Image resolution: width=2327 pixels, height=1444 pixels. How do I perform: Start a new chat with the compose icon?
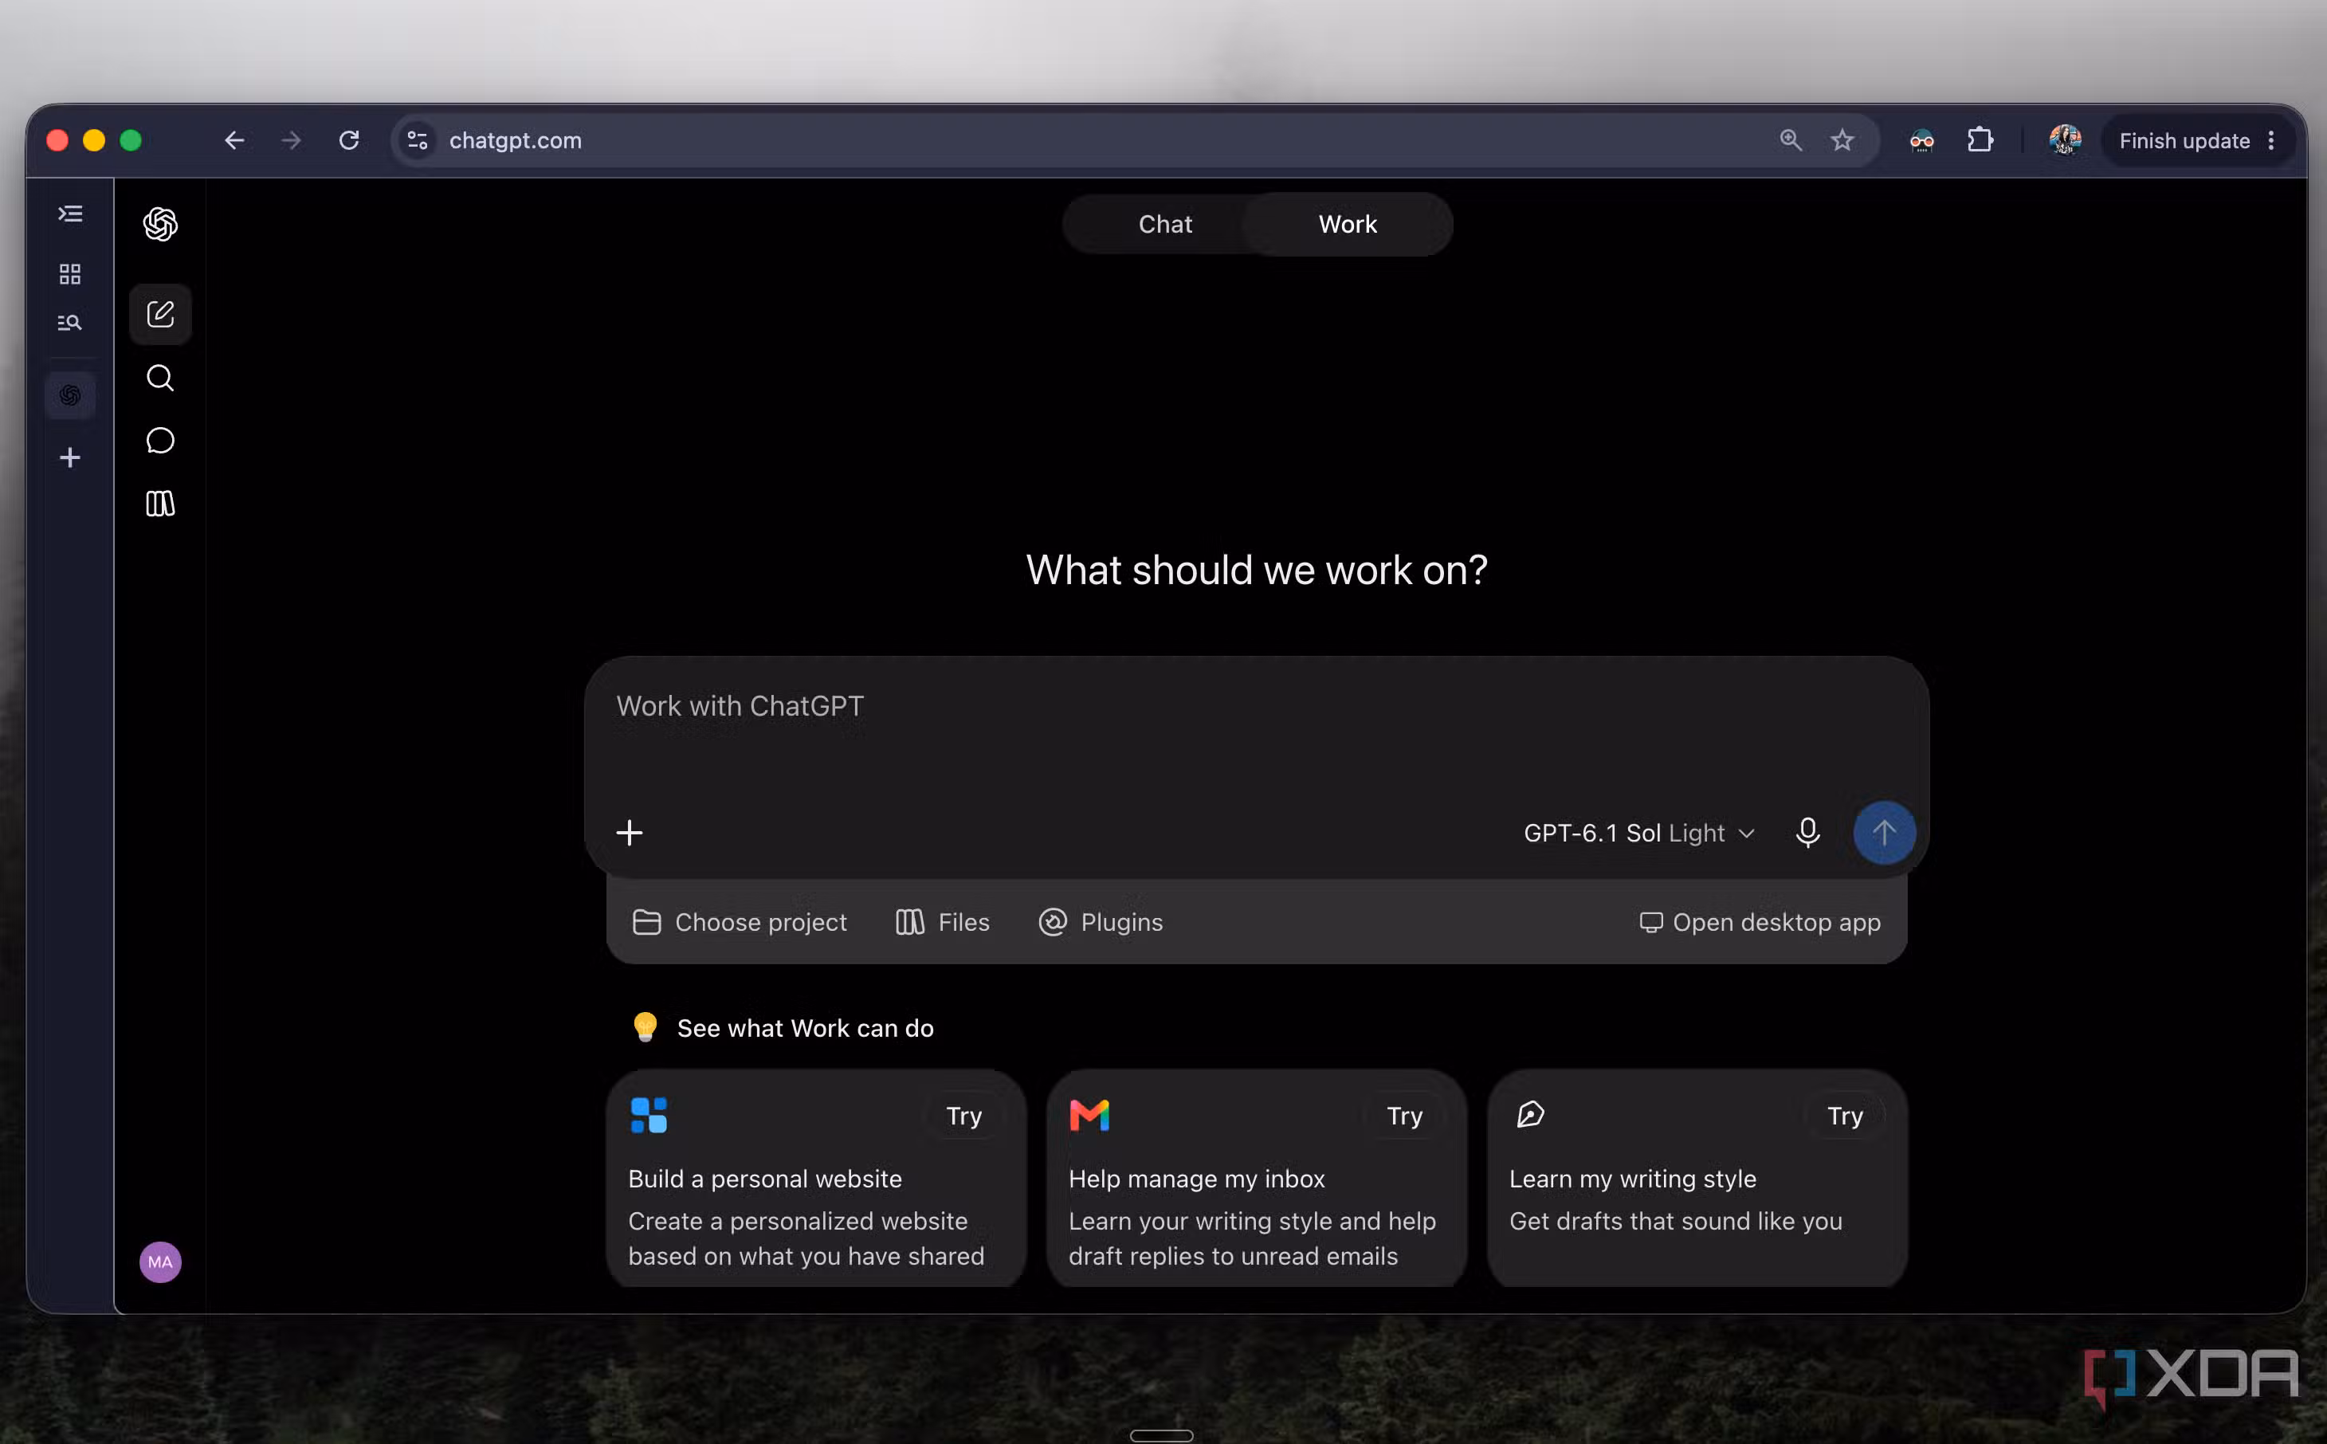(160, 314)
